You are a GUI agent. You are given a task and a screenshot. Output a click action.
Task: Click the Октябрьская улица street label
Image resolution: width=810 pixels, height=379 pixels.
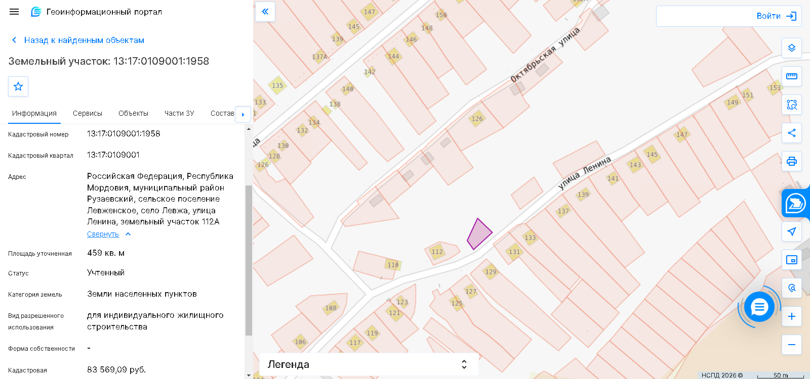click(545, 55)
